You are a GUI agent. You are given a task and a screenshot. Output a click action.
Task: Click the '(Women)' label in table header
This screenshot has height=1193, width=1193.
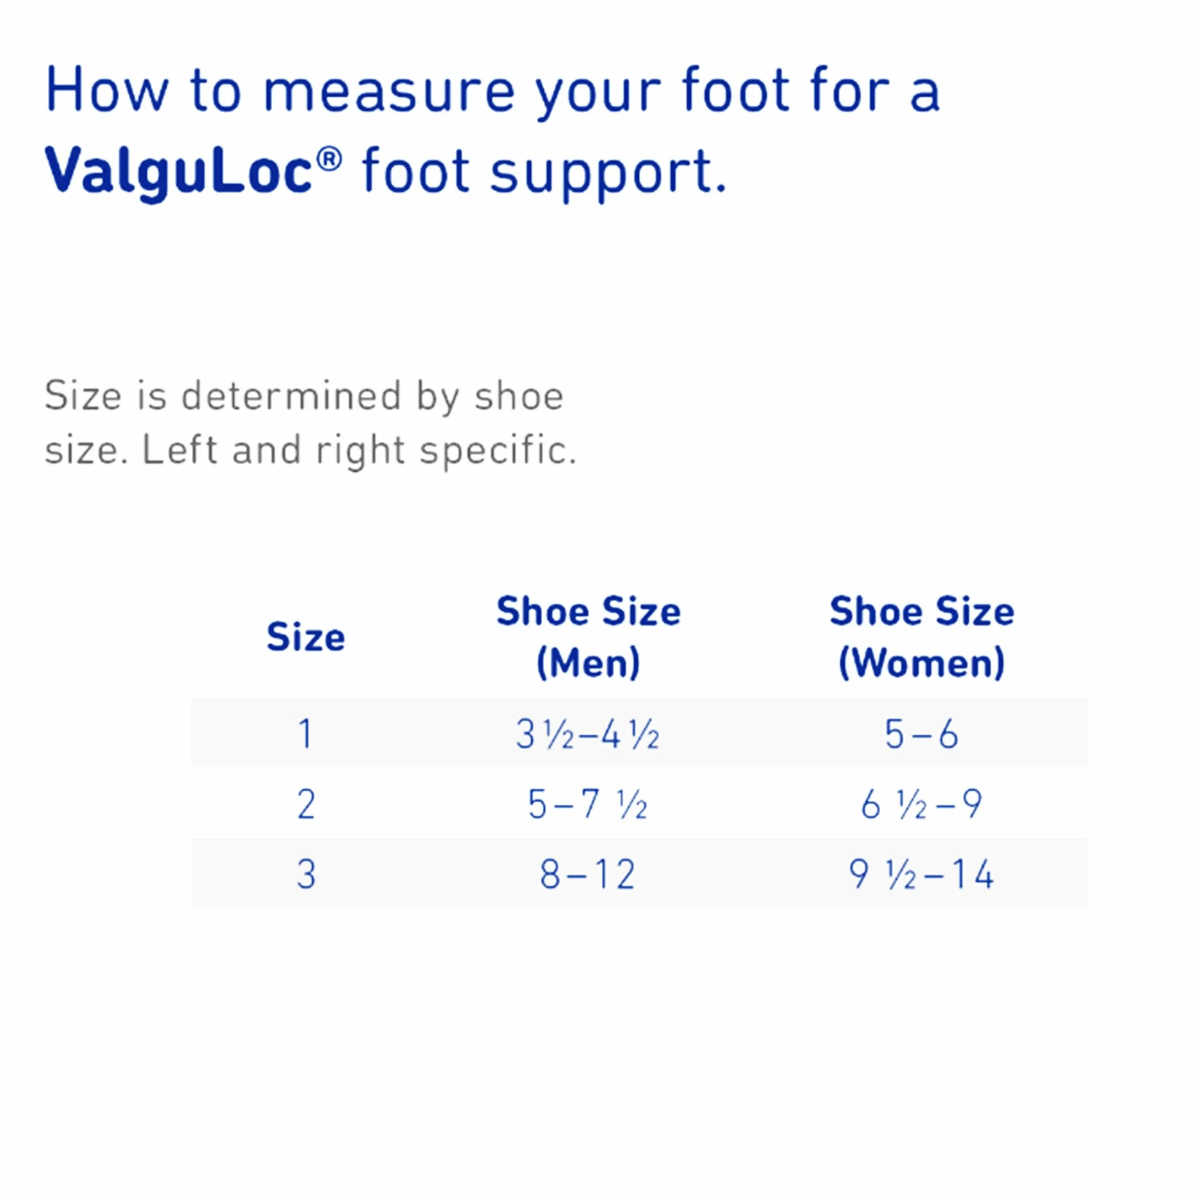point(922,663)
